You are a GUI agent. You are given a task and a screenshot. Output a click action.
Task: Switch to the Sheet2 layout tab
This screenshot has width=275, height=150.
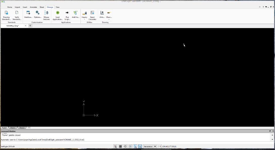coord(22,128)
